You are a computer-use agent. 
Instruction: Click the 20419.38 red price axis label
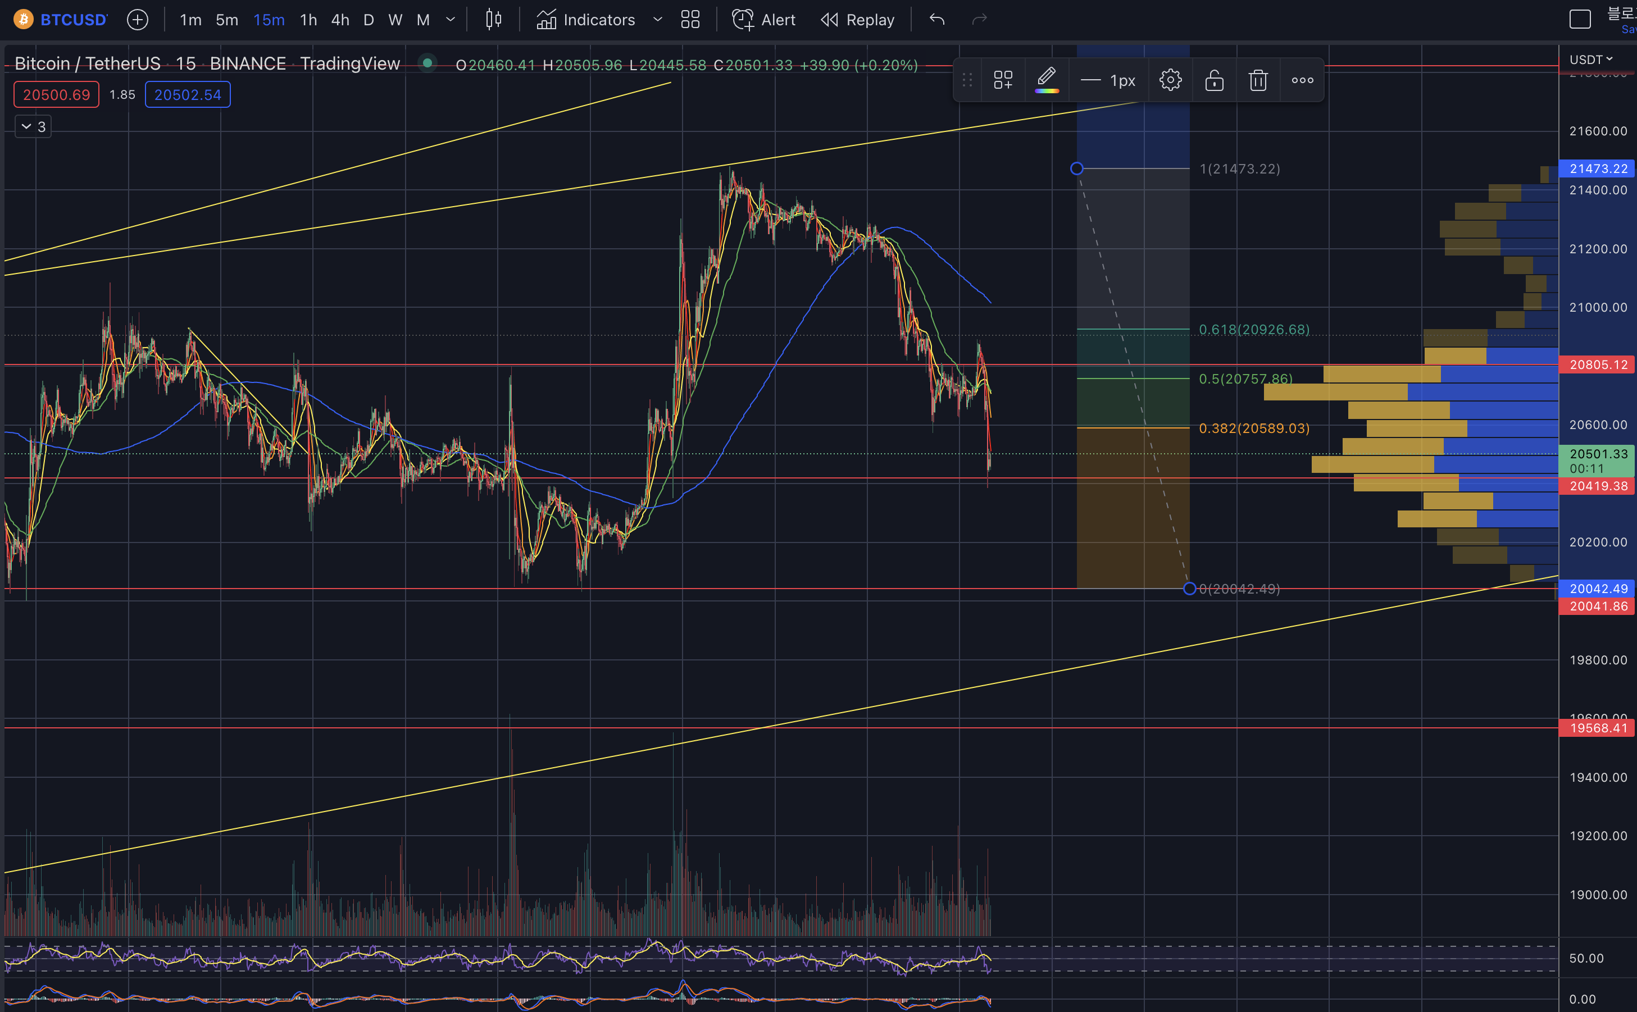(x=1597, y=486)
